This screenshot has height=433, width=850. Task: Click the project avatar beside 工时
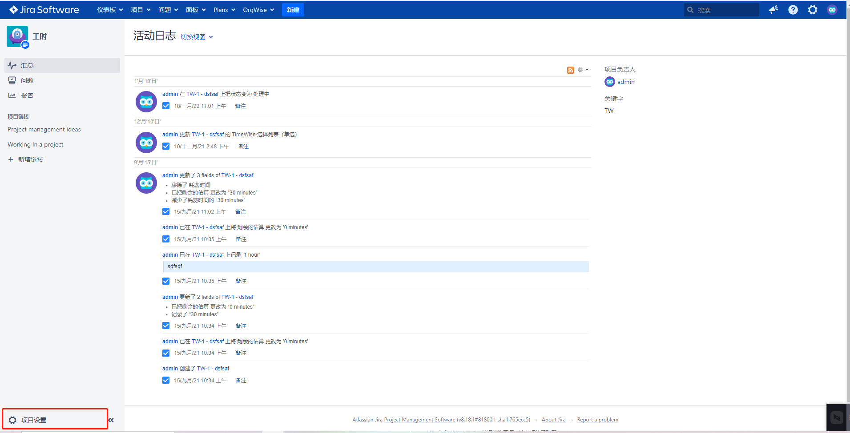pyautogui.click(x=17, y=36)
